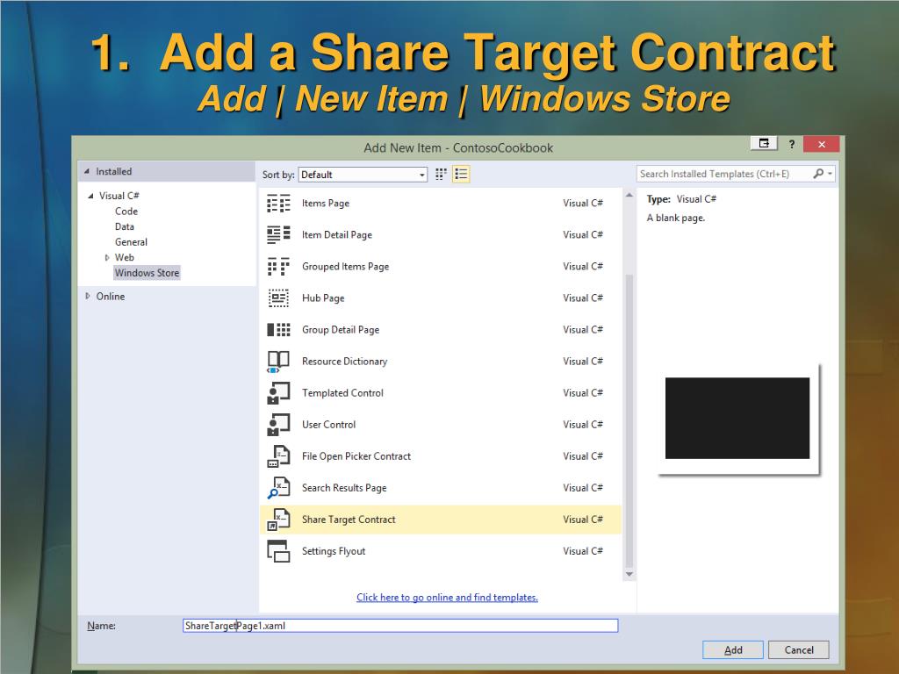Click the Items Page template icon
899x674 pixels.
point(278,204)
